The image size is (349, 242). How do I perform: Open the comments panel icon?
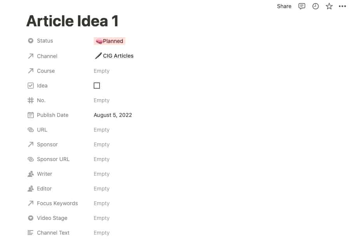[x=302, y=6]
